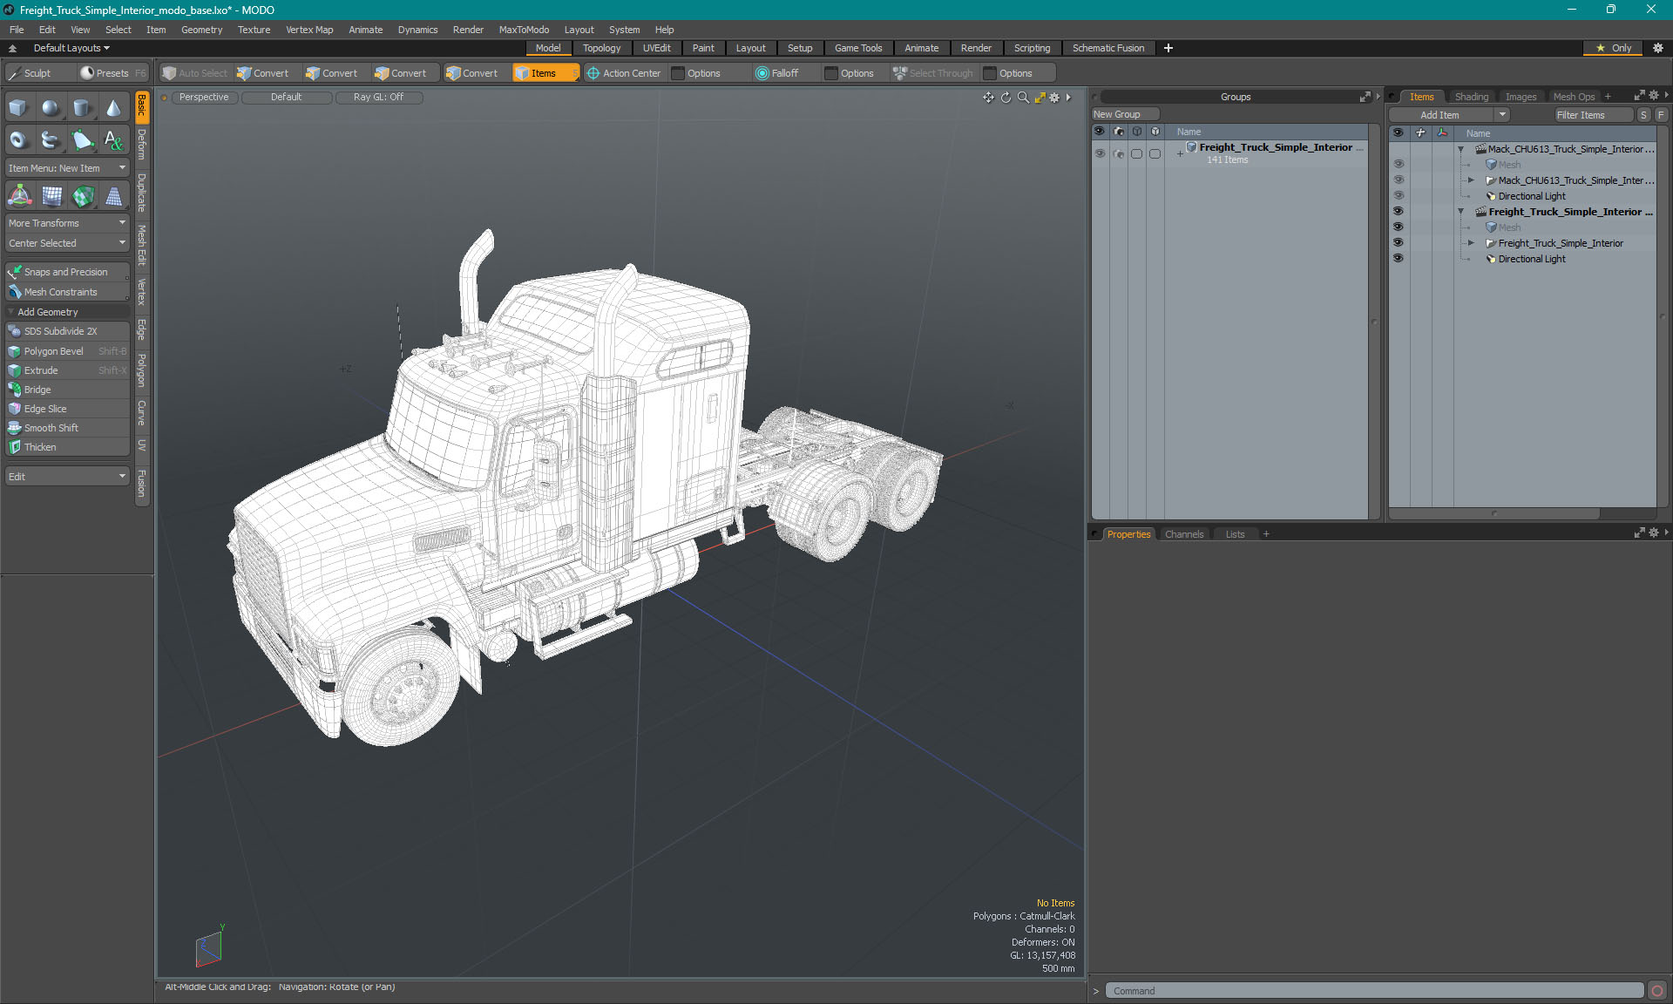Open the Edit dropdown
Screen dimensions: 1673x1004
coord(67,477)
